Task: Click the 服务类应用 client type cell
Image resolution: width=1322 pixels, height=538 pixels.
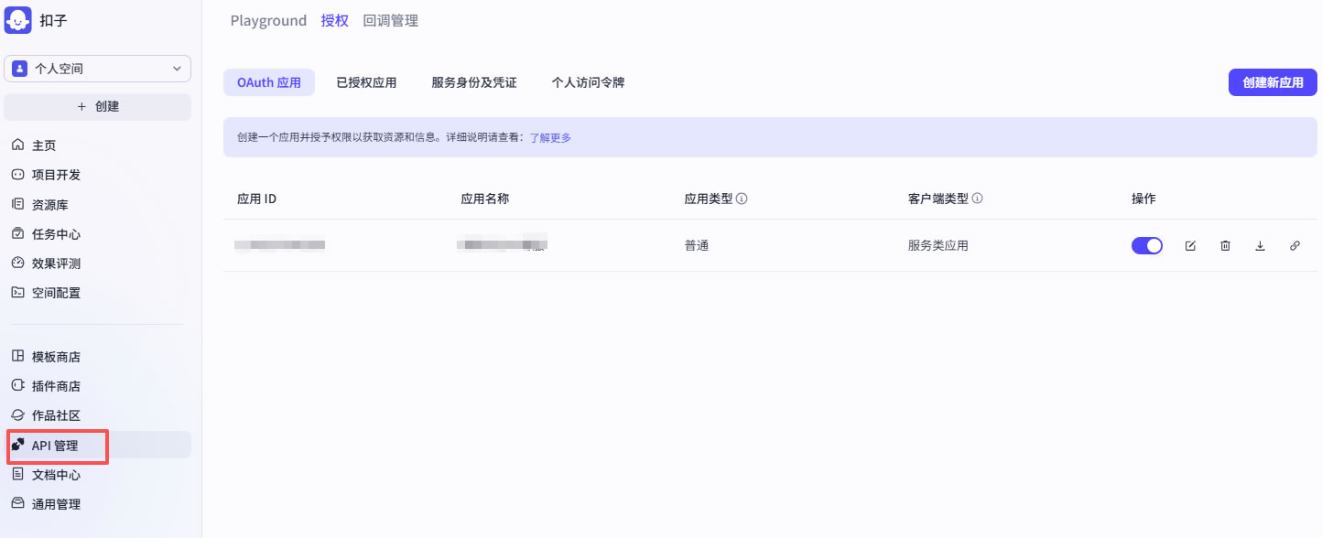Action: point(938,245)
